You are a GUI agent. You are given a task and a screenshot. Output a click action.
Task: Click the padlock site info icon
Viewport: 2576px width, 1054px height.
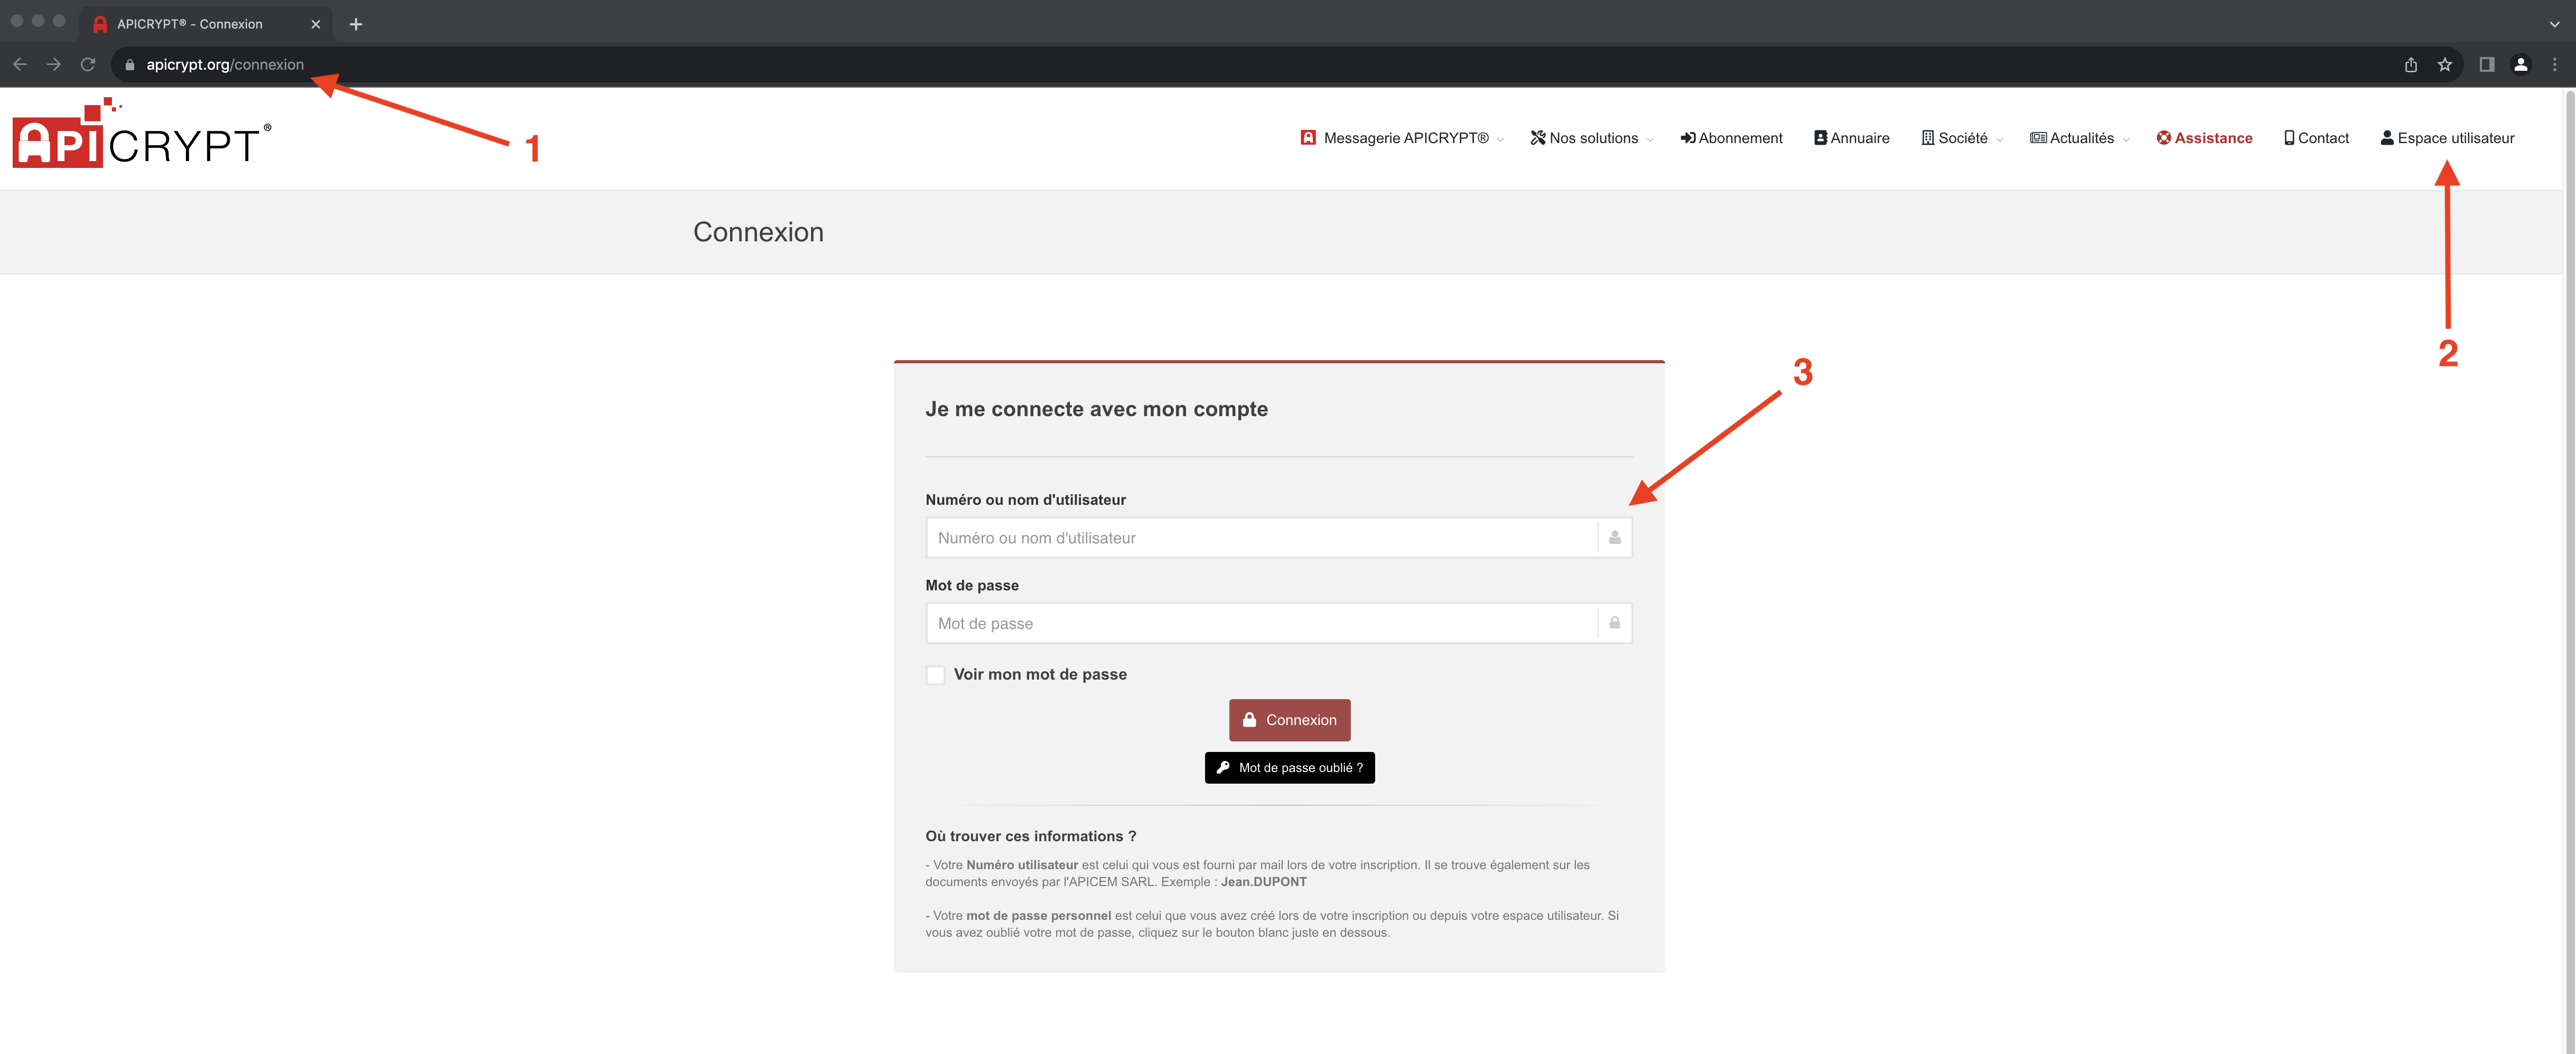click(x=129, y=65)
